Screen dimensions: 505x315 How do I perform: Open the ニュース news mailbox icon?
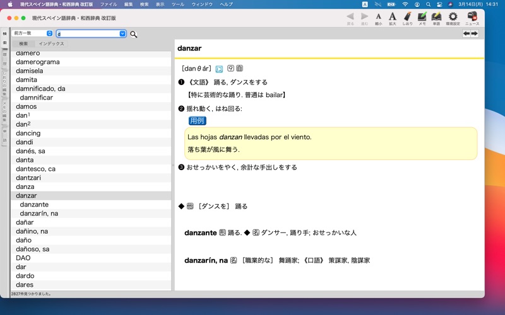[472, 17]
